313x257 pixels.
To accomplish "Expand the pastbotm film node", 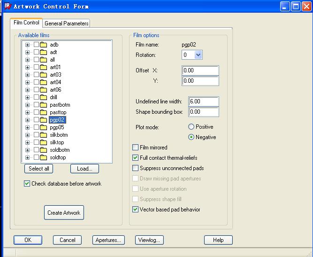I will 27,105.
